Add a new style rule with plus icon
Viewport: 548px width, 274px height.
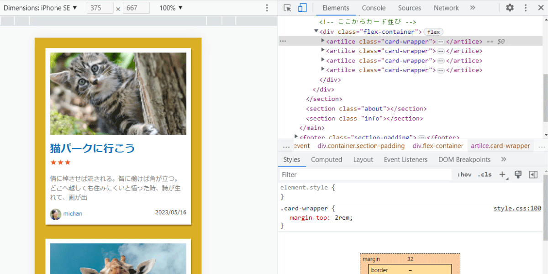pyautogui.click(x=503, y=174)
